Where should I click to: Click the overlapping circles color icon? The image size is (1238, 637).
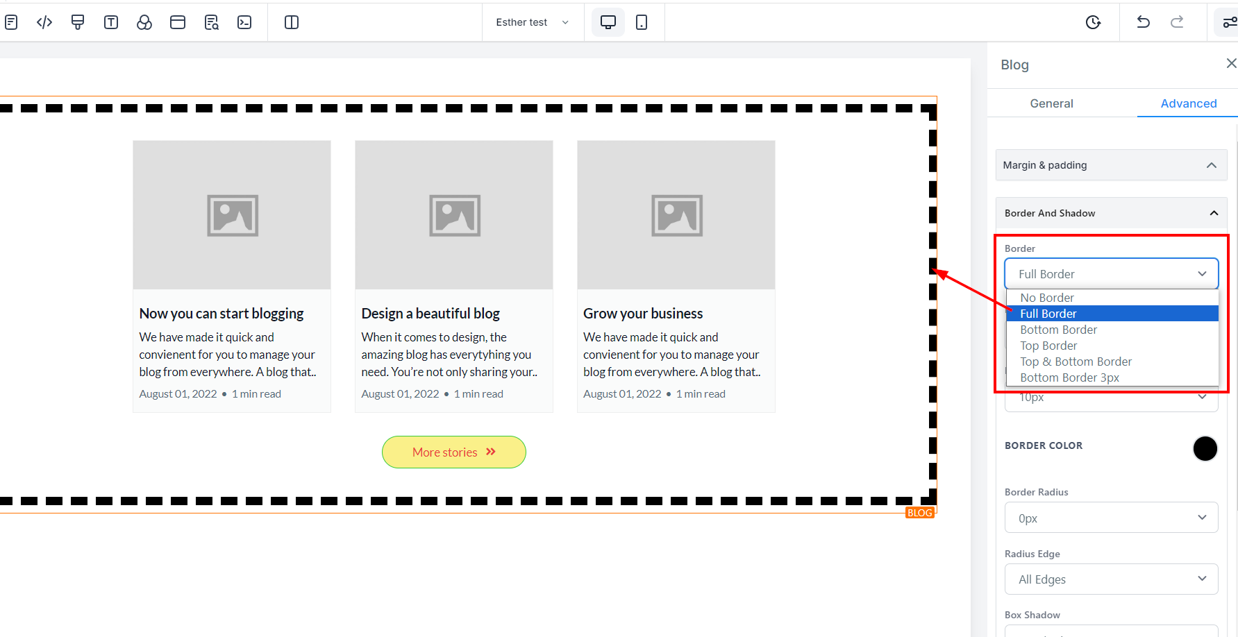point(144,22)
